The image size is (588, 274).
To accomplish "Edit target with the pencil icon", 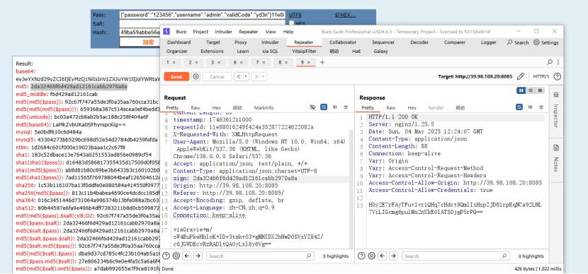I will (x=520, y=77).
